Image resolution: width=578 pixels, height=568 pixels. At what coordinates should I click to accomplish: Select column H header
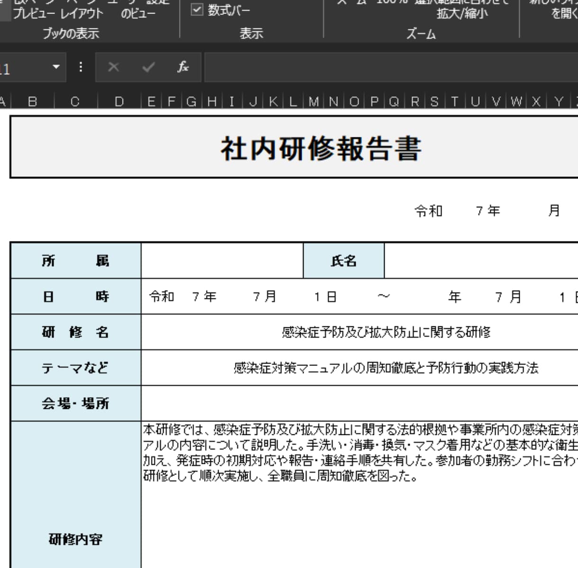point(212,101)
